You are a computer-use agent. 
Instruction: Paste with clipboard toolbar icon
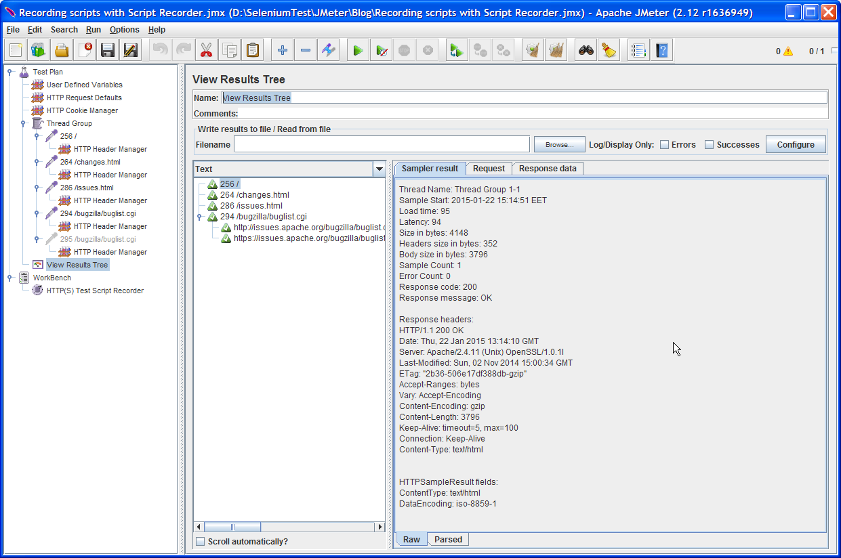point(252,50)
